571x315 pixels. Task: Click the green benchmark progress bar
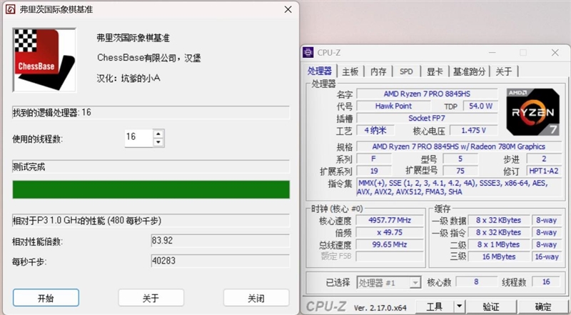click(151, 189)
